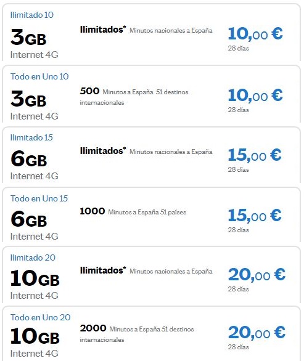Screen dimensions: 304x361
Task: Click the 10GB data label in Ilimitado 20
Action: coord(35,278)
